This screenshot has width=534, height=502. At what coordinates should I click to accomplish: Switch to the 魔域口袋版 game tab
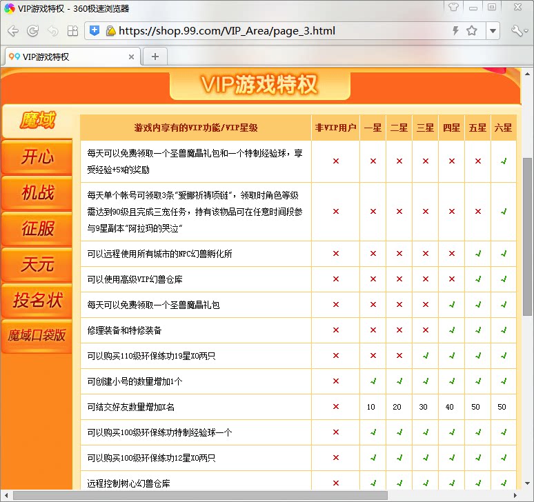pos(37,336)
